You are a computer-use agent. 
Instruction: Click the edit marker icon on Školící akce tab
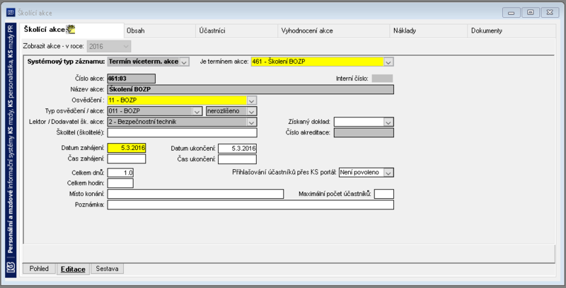(70, 29)
